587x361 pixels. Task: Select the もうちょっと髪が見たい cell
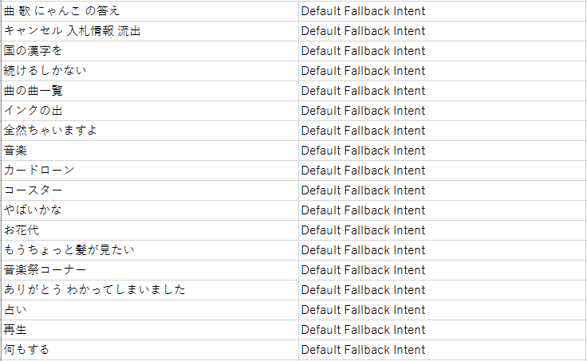click(x=150, y=250)
